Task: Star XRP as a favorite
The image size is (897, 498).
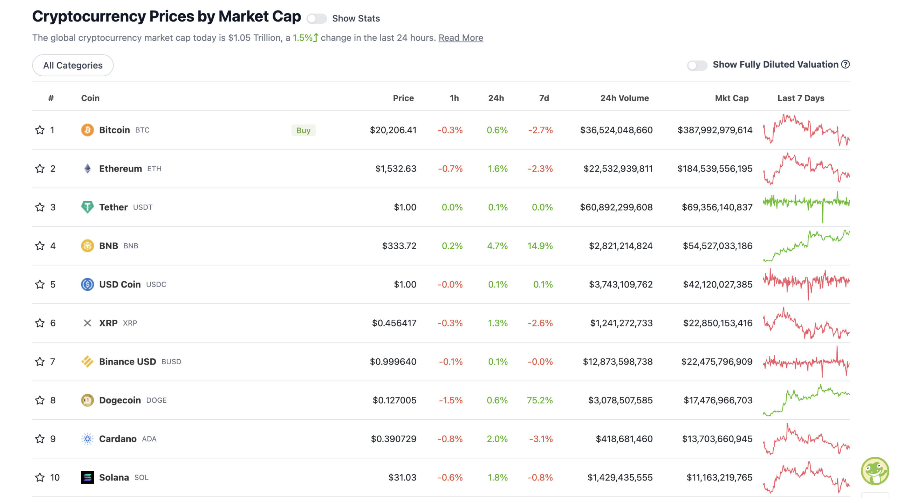Action: [x=40, y=323]
